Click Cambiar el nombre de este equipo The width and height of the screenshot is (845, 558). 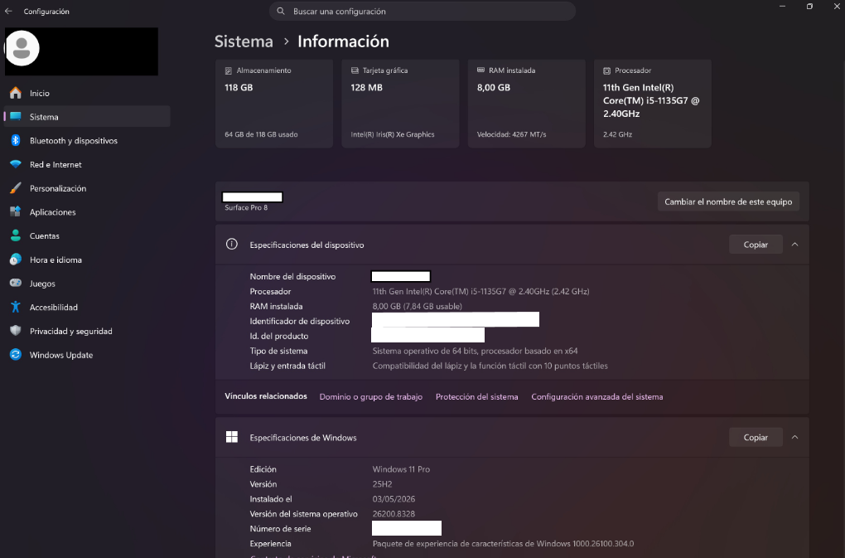pyautogui.click(x=728, y=201)
